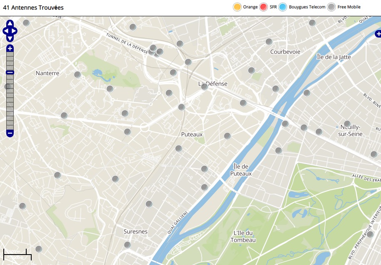Click the zoom slider handle

(x=10, y=73)
